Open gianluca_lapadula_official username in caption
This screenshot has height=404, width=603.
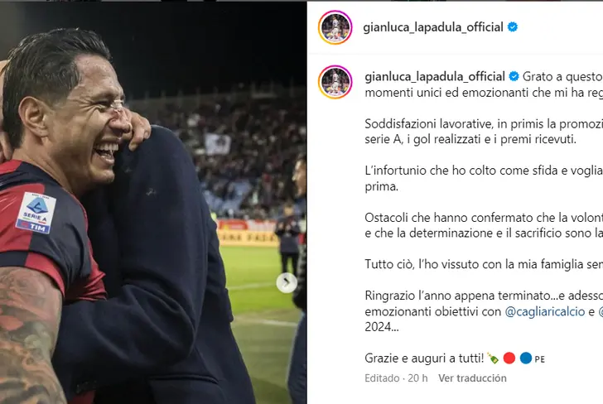click(435, 76)
